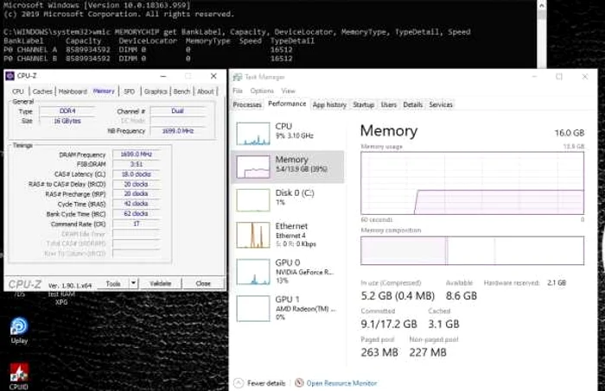Click the Validate button in CPU-Z

point(160,283)
